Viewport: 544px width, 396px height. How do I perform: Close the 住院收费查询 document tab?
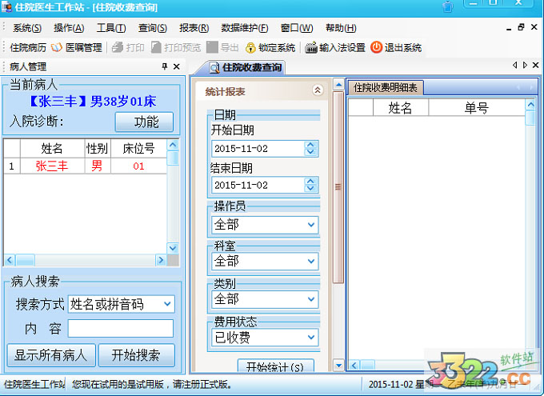[x=536, y=65]
